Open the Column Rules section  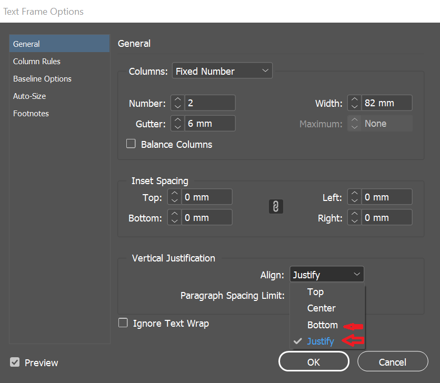(37, 62)
